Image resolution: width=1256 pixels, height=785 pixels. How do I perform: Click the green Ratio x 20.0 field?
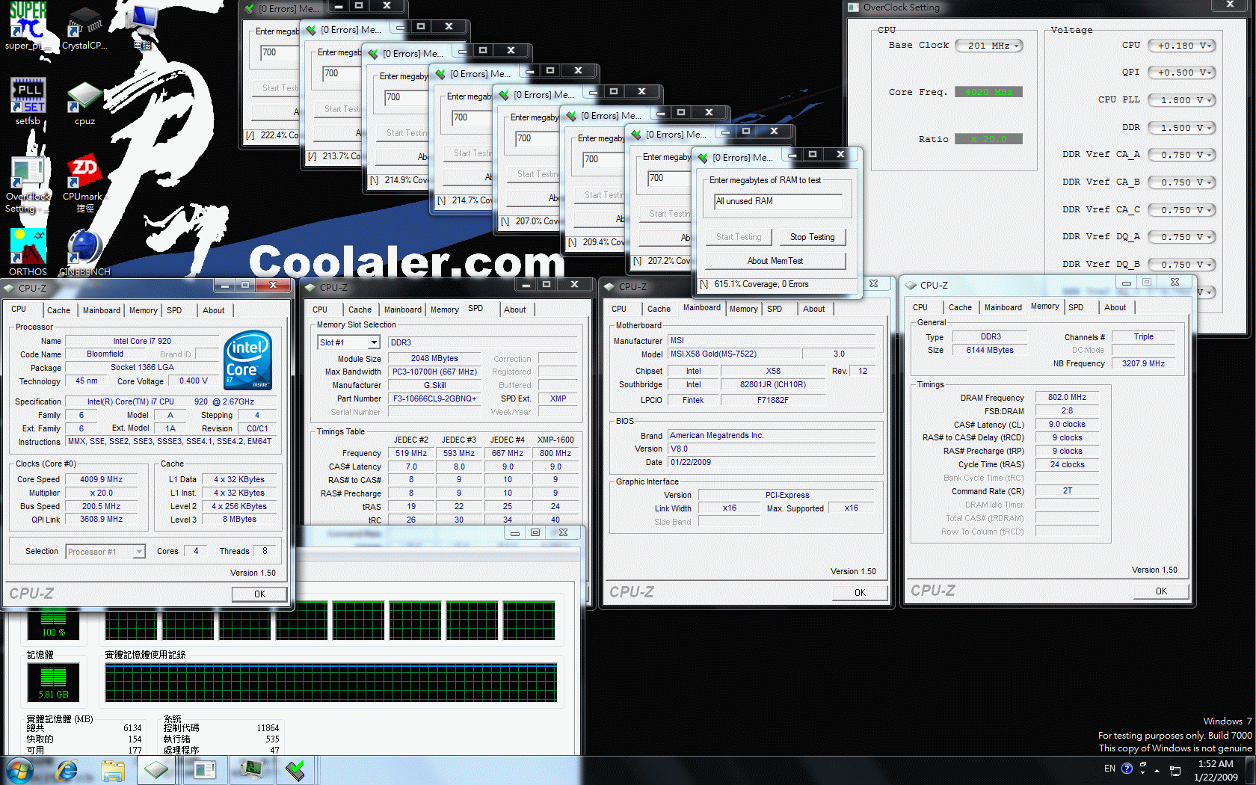click(x=988, y=139)
